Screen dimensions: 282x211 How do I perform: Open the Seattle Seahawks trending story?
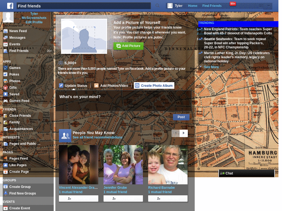pyautogui.click(x=235, y=43)
